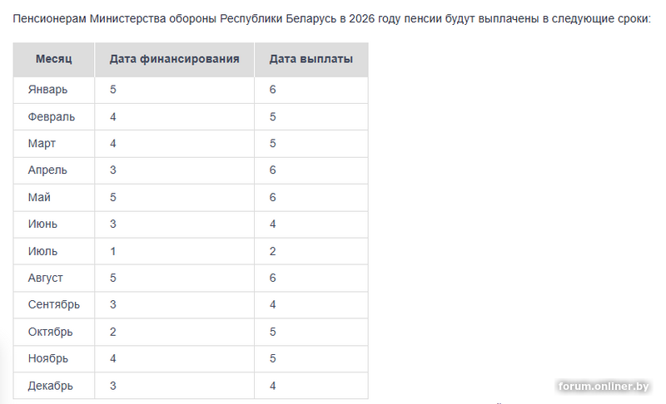The width and height of the screenshot is (666, 404).
Task: Click the forum.onliner.by watermark
Action: 604,387
